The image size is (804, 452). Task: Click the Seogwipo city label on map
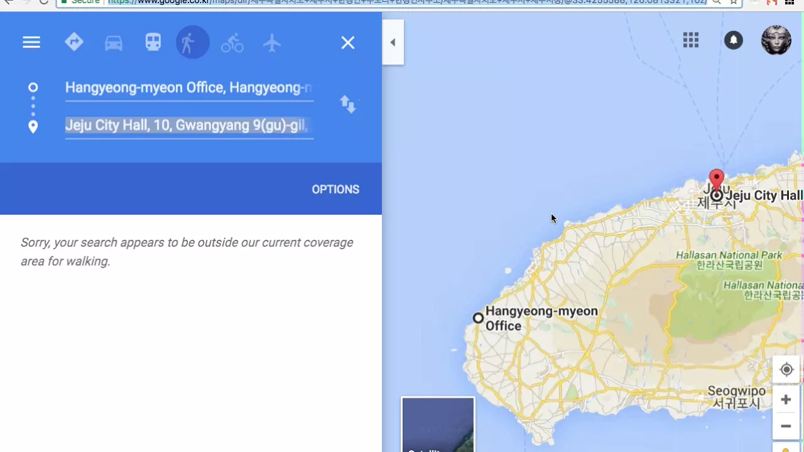[737, 397]
